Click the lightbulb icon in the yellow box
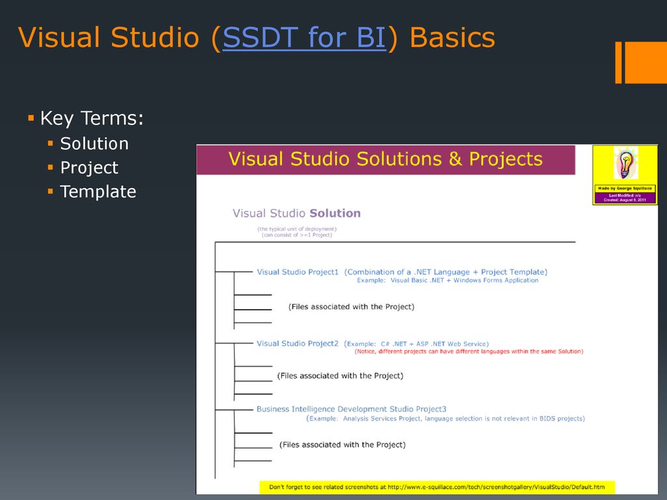 625,163
